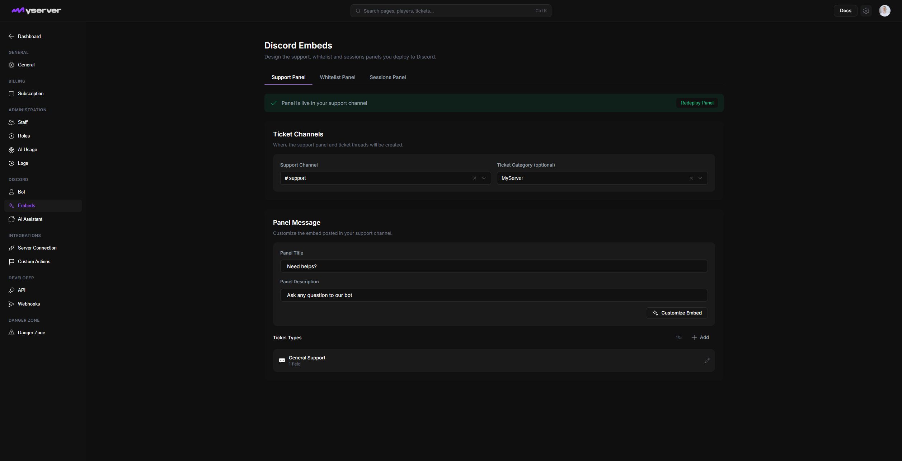902x461 pixels.
Task: Focus the search pages, players, tickets field
Action: (451, 11)
